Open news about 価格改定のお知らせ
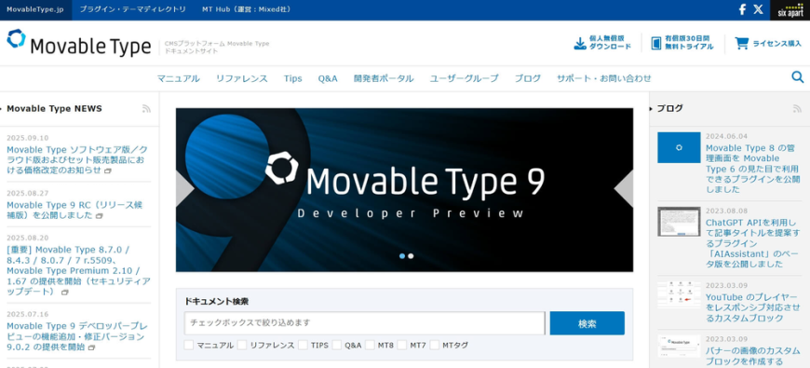This screenshot has width=810, height=368. pos(76,159)
